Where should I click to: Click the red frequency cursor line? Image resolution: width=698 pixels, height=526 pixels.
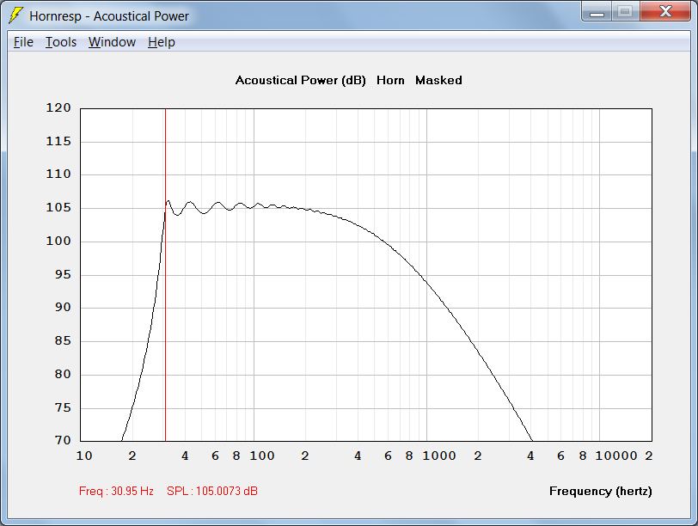165,275
